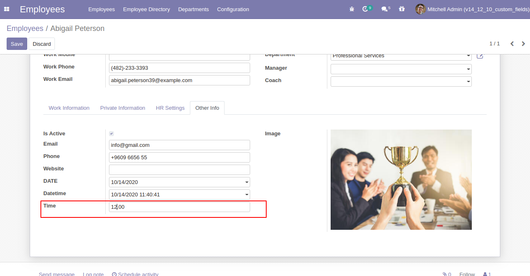
Task: Click the gift icon in navbar
Action: 402,9
